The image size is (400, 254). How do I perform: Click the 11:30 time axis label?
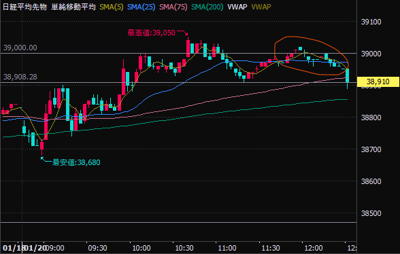click(271, 248)
